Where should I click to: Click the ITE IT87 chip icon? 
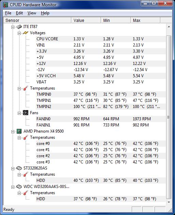pos(19,27)
